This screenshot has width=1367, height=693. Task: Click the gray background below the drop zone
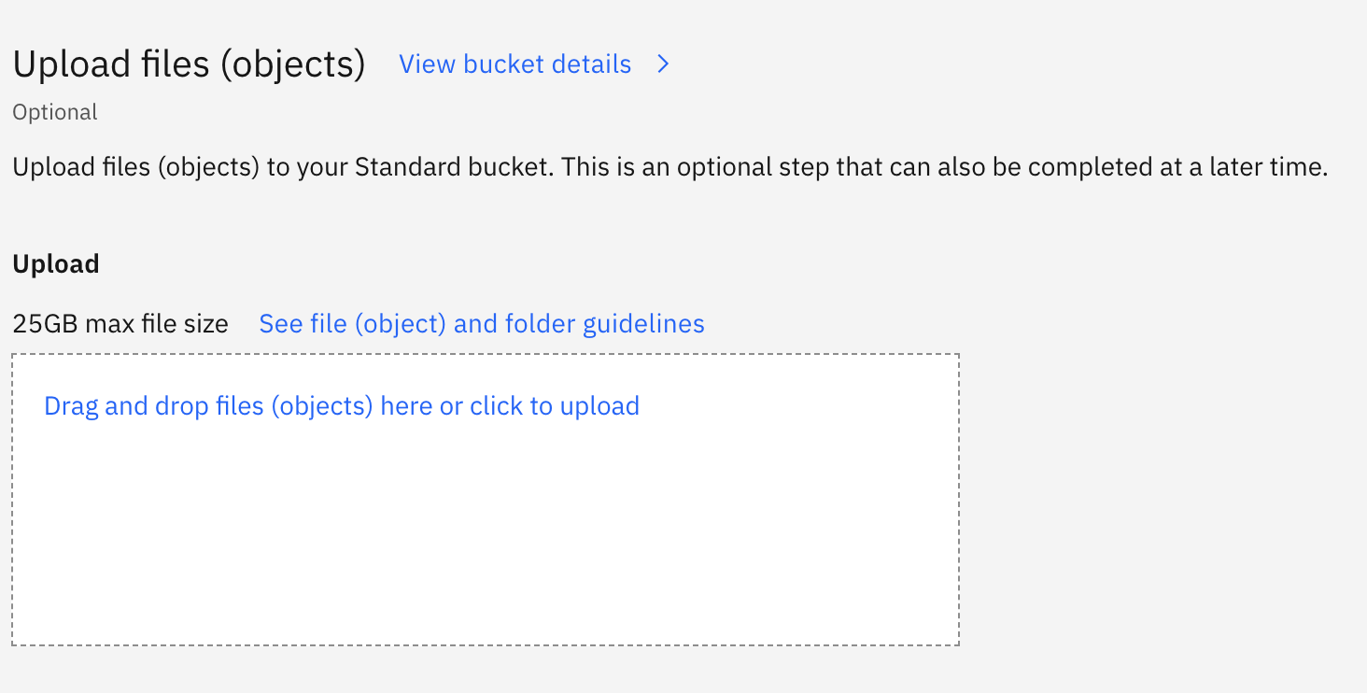click(486, 671)
